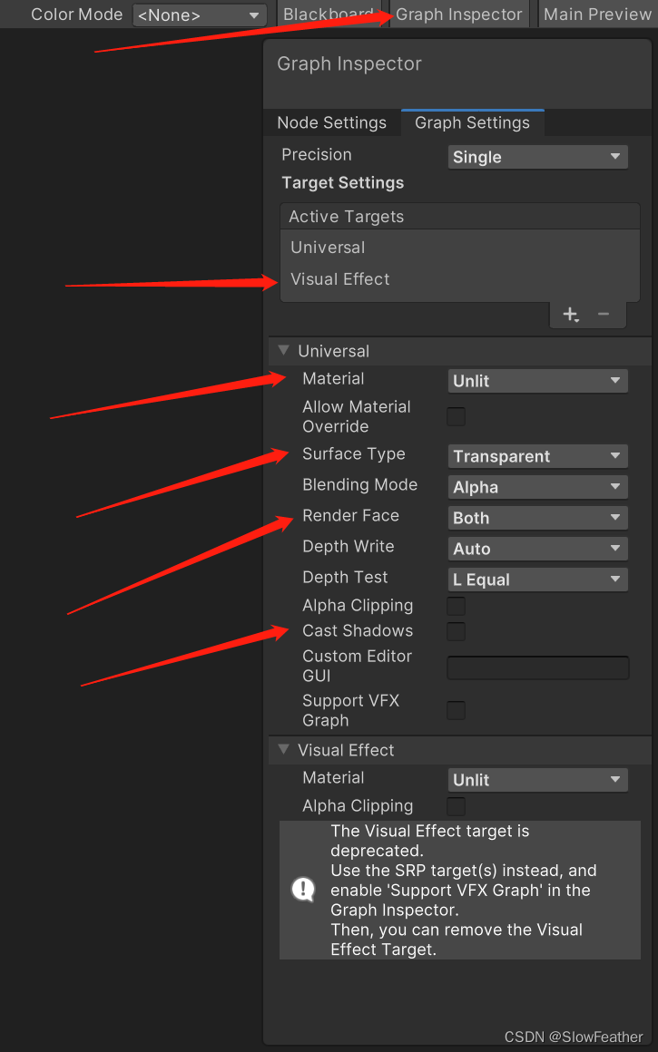
Task: Click the remove target minus icon
Action: click(603, 315)
